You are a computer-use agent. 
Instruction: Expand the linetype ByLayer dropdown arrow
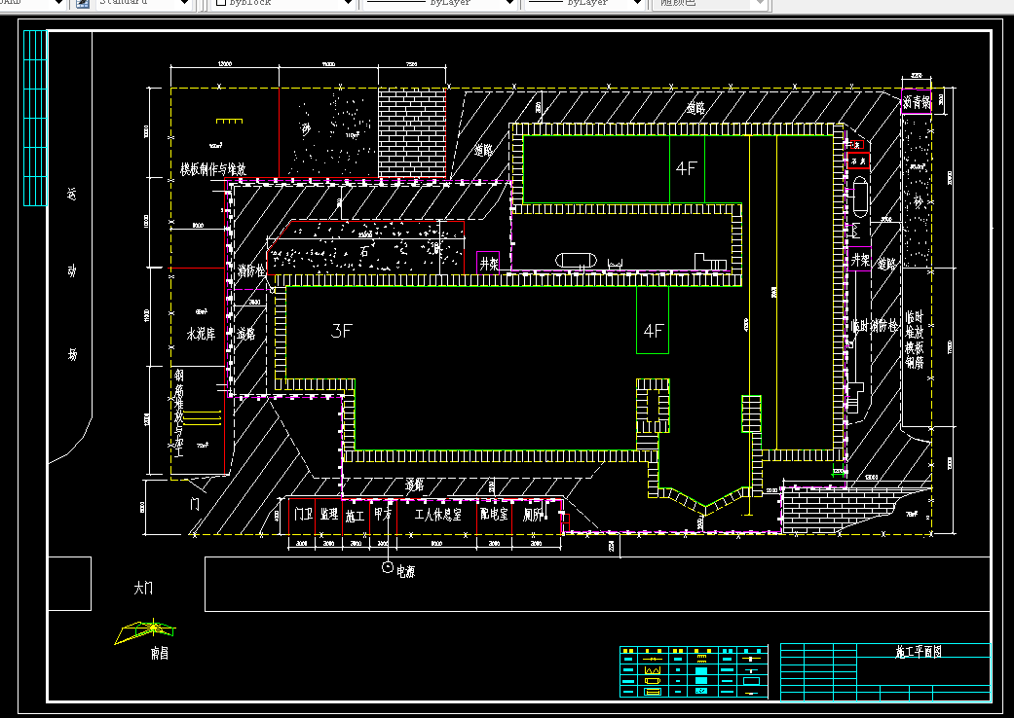509,3
